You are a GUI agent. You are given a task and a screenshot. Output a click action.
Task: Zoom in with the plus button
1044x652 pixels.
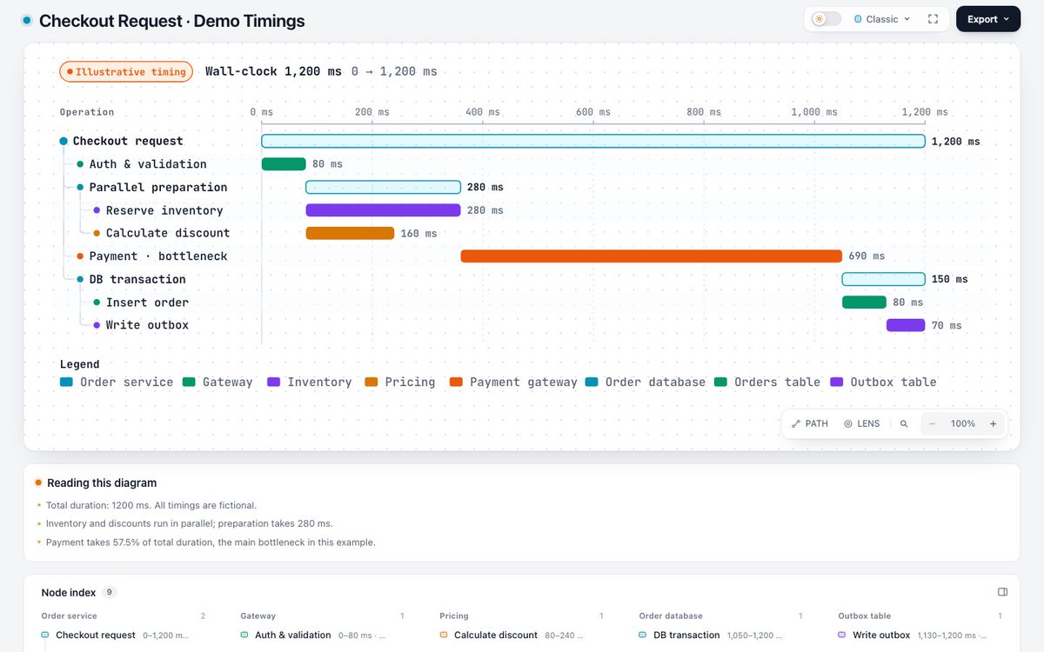[x=994, y=424]
